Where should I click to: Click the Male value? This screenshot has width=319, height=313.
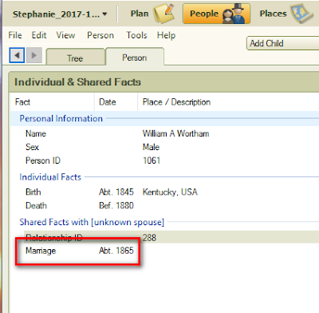[151, 147]
